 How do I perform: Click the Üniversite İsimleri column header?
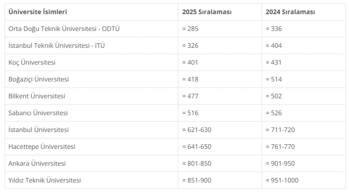[37, 12]
